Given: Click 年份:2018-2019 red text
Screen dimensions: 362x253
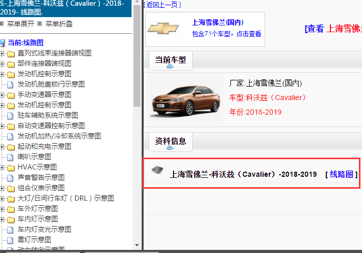Looking at the screenshot, I should point(255,112).
